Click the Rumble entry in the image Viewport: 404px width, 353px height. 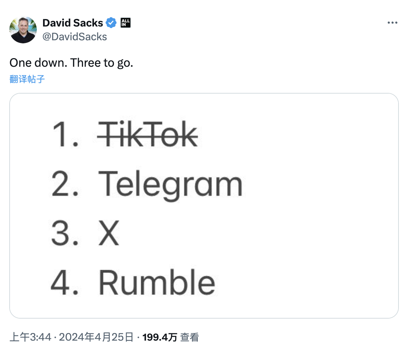157,283
